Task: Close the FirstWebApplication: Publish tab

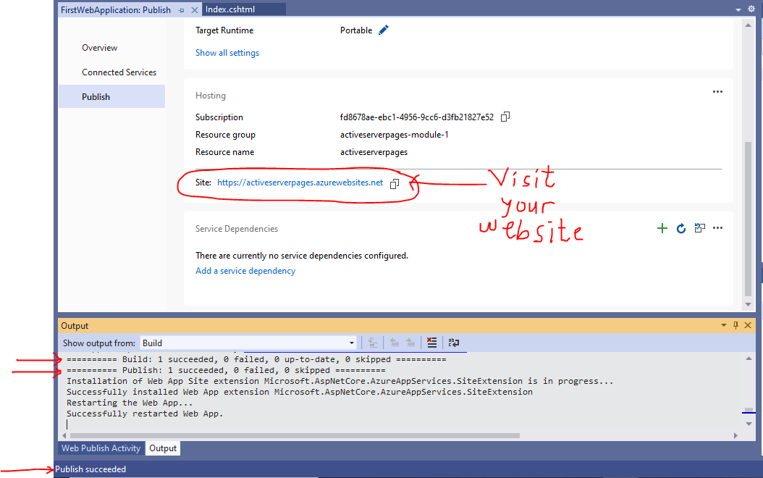Action: click(195, 10)
